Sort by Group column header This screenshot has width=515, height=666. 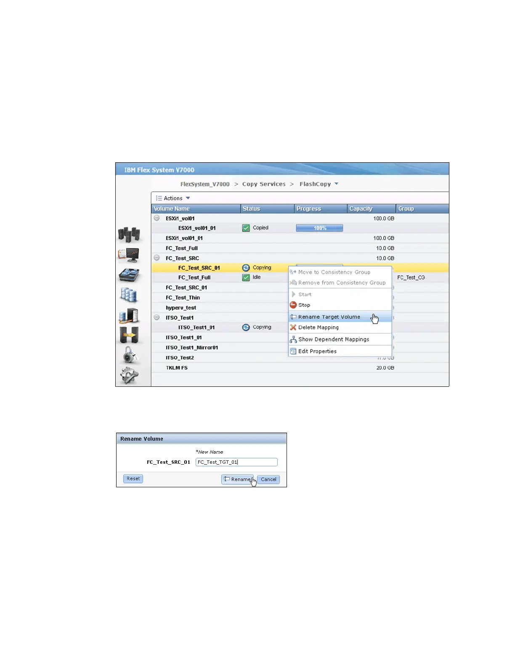tap(422, 209)
